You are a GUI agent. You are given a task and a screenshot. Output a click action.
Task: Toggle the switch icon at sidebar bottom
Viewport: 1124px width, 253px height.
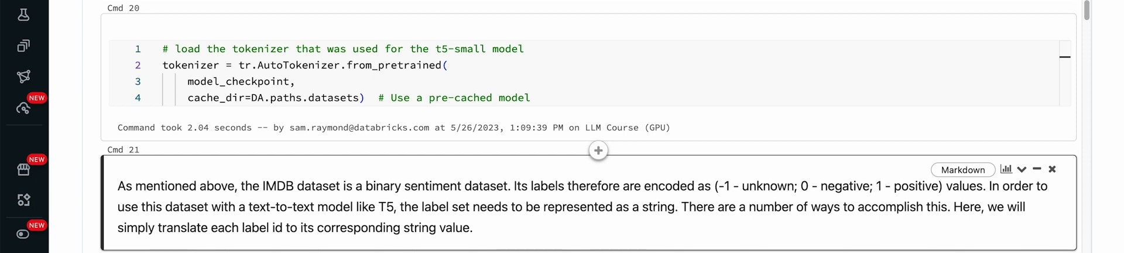click(x=23, y=234)
